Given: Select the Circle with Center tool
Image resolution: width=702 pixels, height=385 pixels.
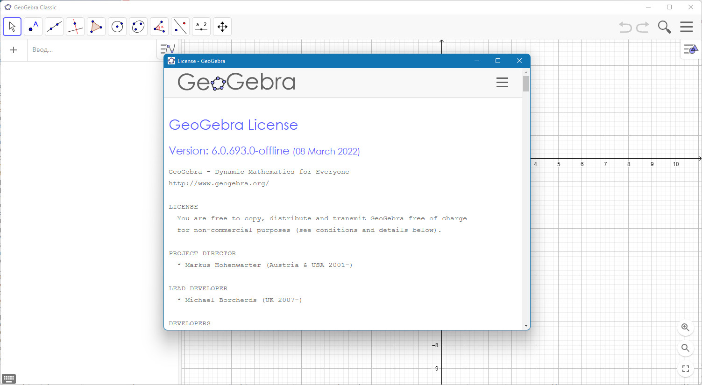Looking at the screenshot, I should pos(117,27).
